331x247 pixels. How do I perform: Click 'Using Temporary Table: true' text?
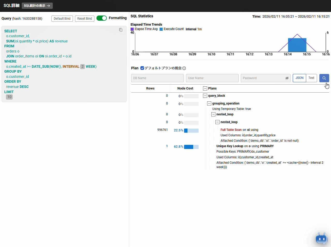click(231, 109)
